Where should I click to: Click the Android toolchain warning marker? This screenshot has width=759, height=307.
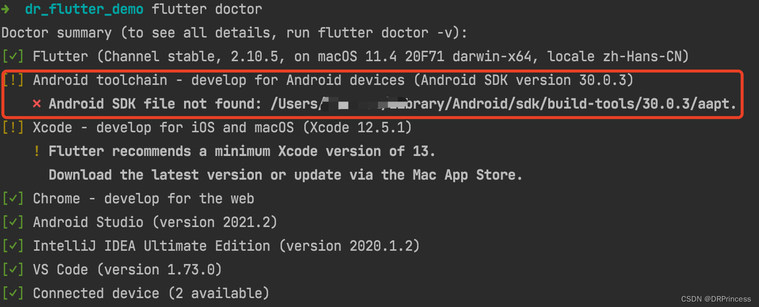(x=13, y=80)
